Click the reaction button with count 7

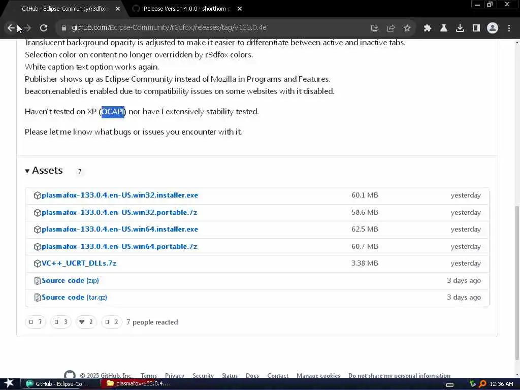tap(35, 322)
